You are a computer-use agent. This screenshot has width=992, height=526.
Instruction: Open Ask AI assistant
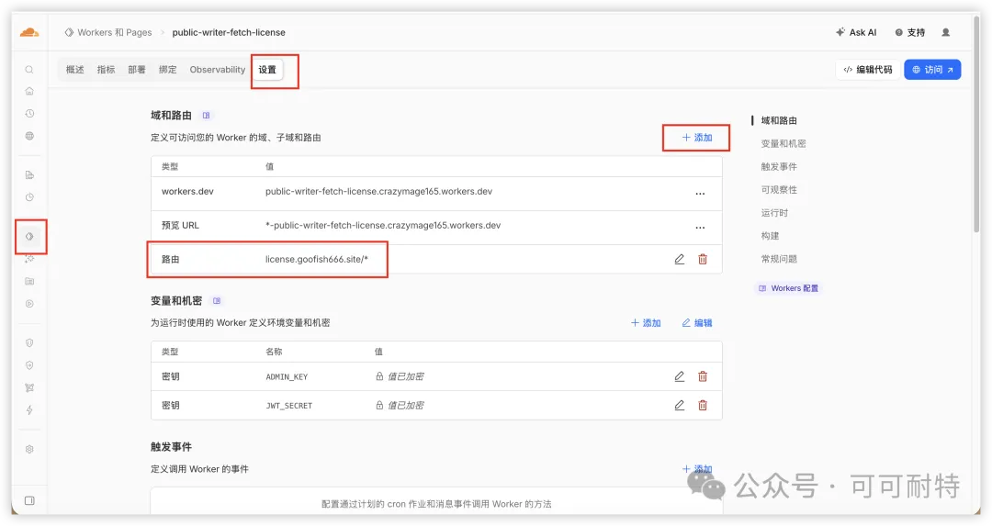click(x=856, y=32)
